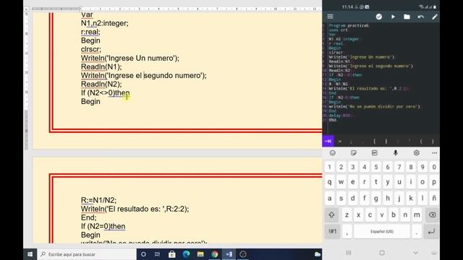Launch Microsoft Store from the taskbar
Screen dimensions: 463x260
[x=172, y=254]
